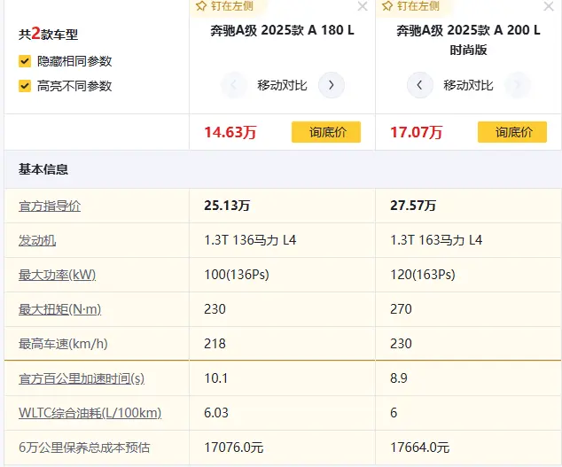Click the 25.13万 guide price value
Image resolution: width=562 pixels, height=467 pixels.
(x=227, y=206)
